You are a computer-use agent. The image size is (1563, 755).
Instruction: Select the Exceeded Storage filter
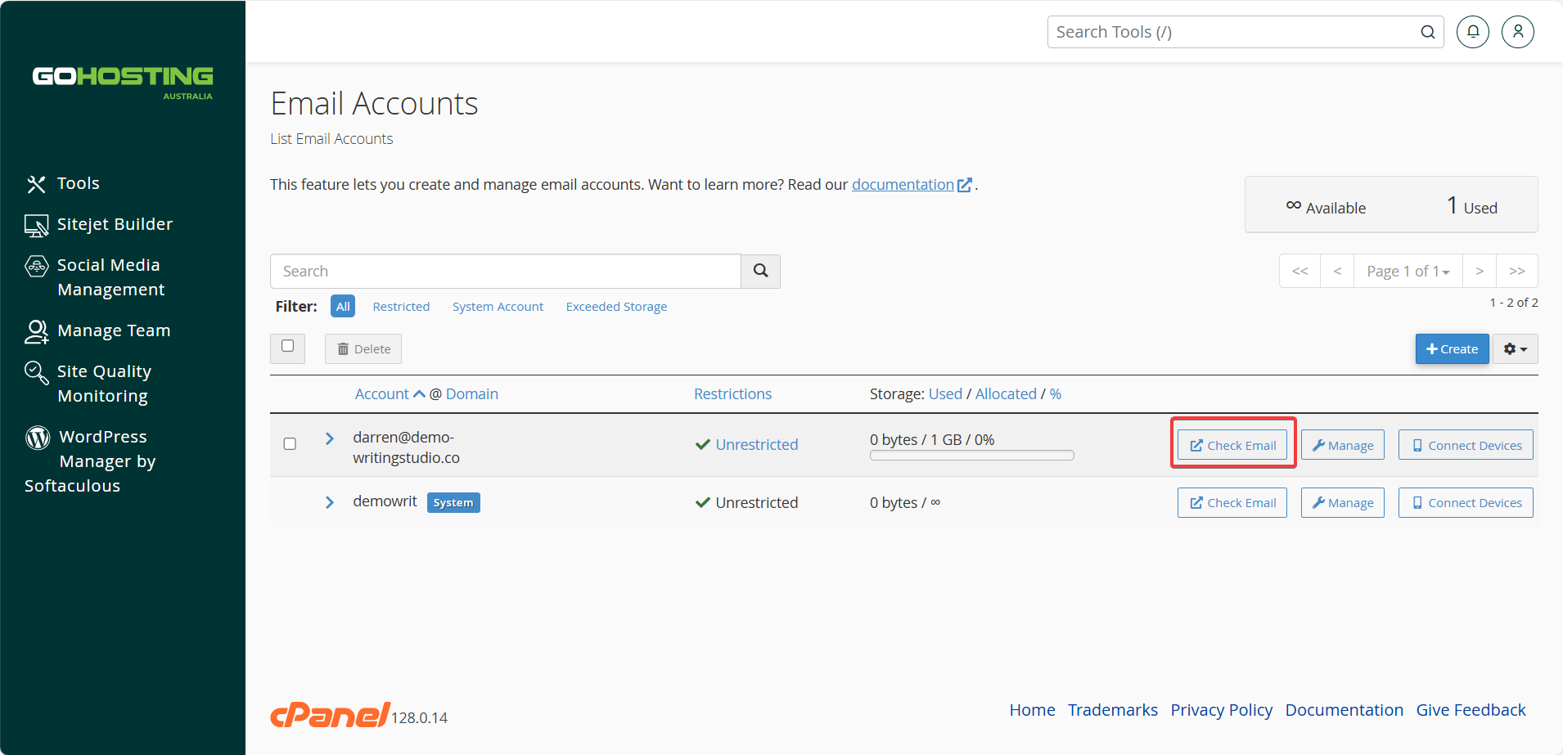click(x=616, y=307)
